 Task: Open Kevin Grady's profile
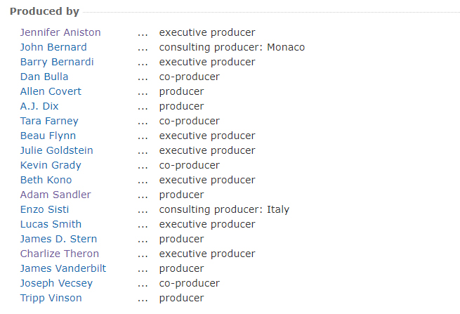tap(51, 165)
